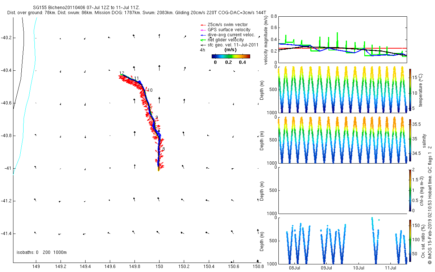Screen dimensions: 435x272
Task: Click the red horizontal line in the velocity plot
Action: point(342,48)
